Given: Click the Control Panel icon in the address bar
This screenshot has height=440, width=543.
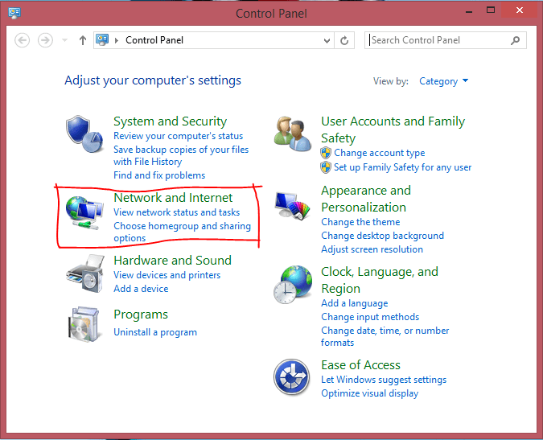Looking at the screenshot, I should pyautogui.click(x=102, y=39).
